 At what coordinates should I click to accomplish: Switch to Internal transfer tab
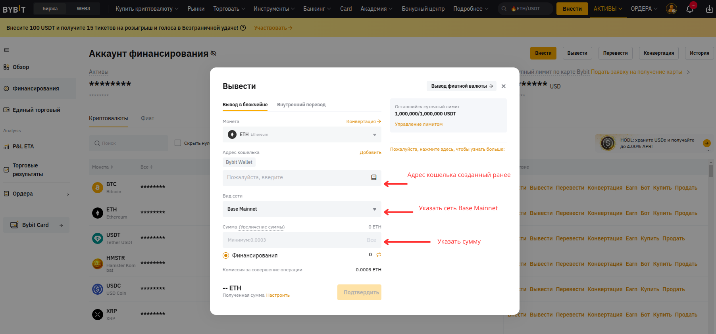[x=301, y=105]
